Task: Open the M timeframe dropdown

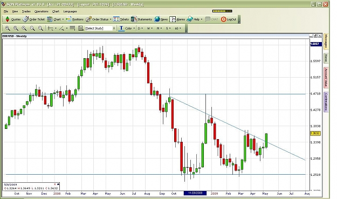Action: pyautogui.click(x=159, y=29)
